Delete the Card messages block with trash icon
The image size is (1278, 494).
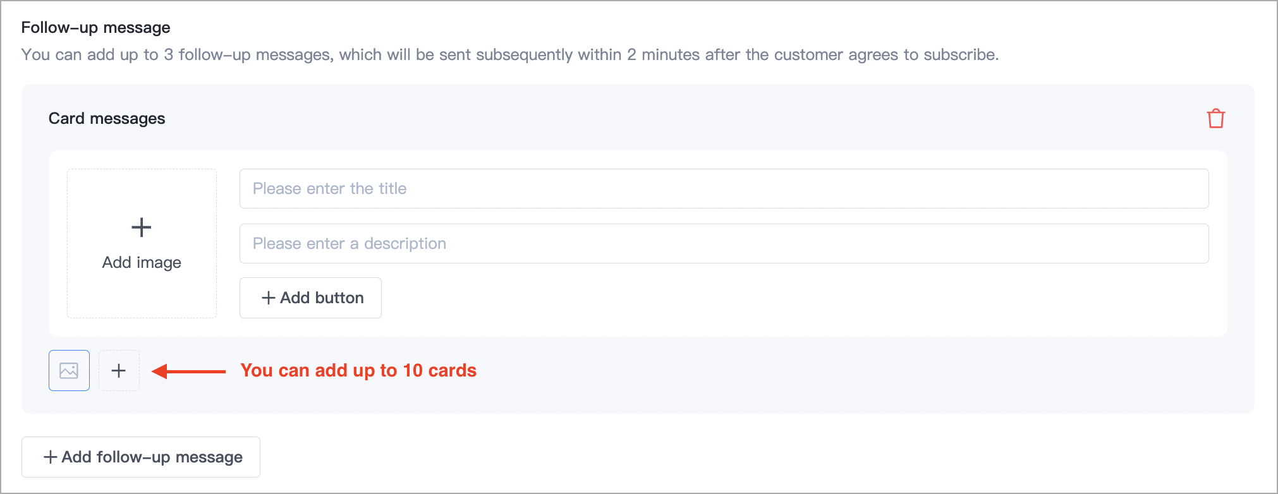tap(1215, 119)
